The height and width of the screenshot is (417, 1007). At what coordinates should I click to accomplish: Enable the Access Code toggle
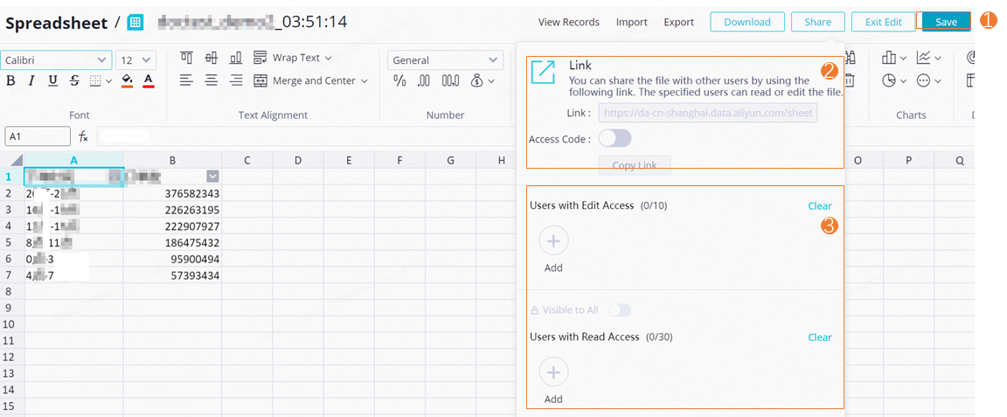pyautogui.click(x=615, y=138)
